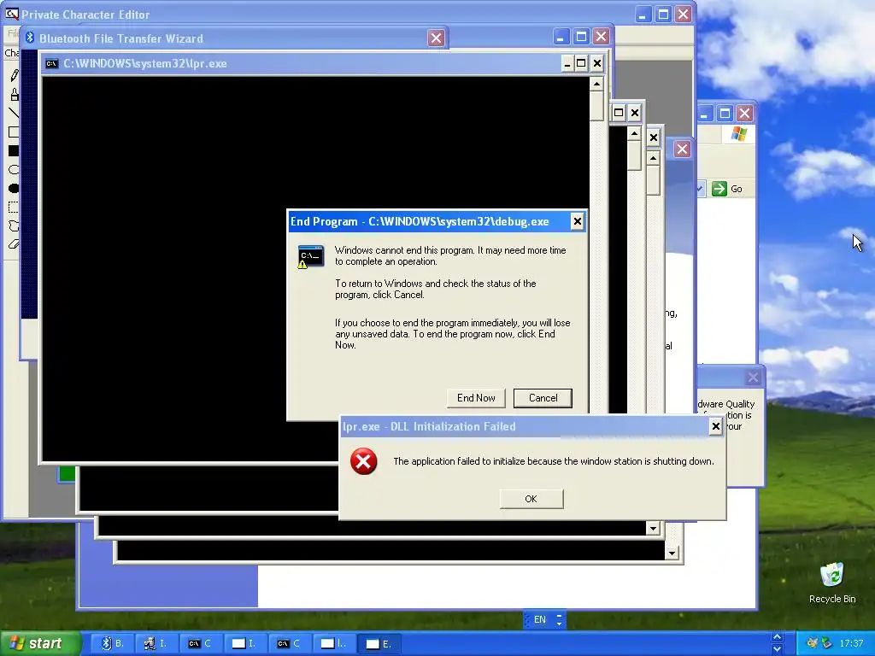Close the DLL Initialization Failed dialog with X
Image resolution: width=875 pixels, height=656 pixels.
tap(716, 427)
